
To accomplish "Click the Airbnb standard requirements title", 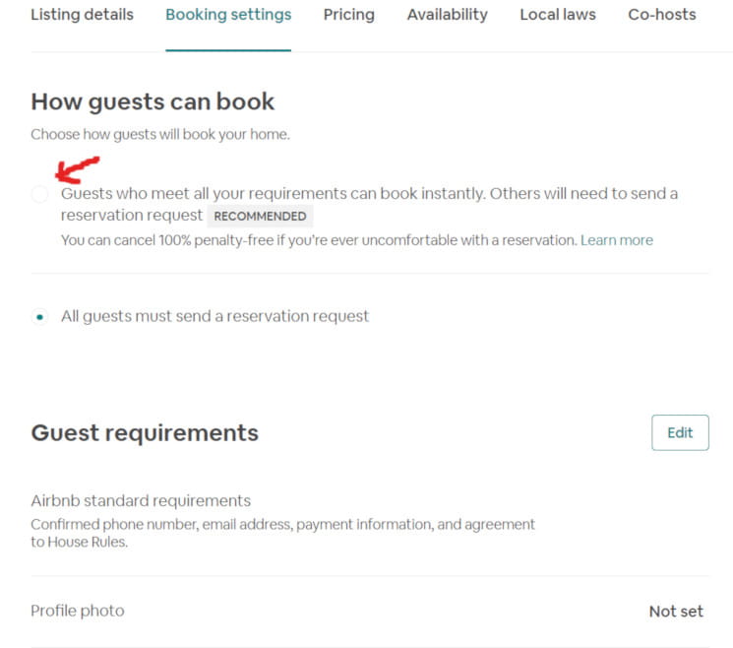I will coord(141,500).
